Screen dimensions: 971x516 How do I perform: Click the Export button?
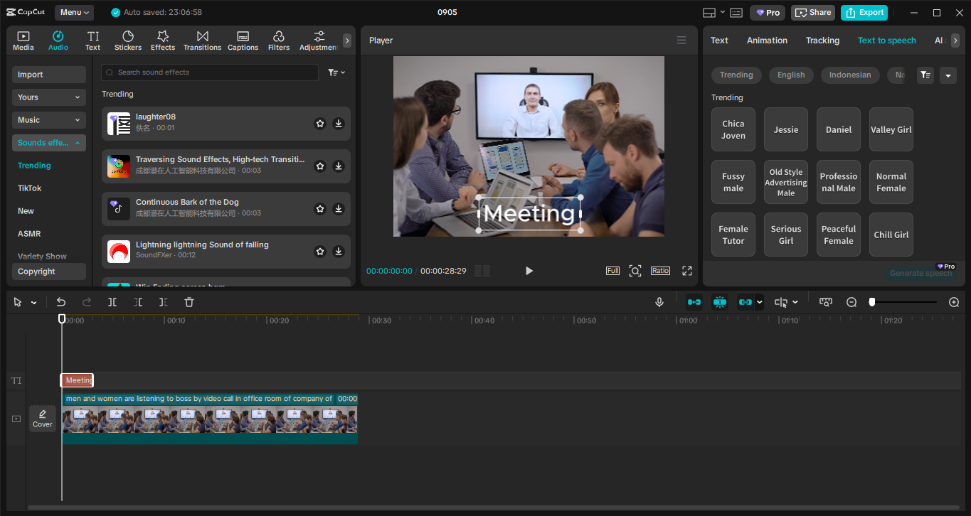864,12
